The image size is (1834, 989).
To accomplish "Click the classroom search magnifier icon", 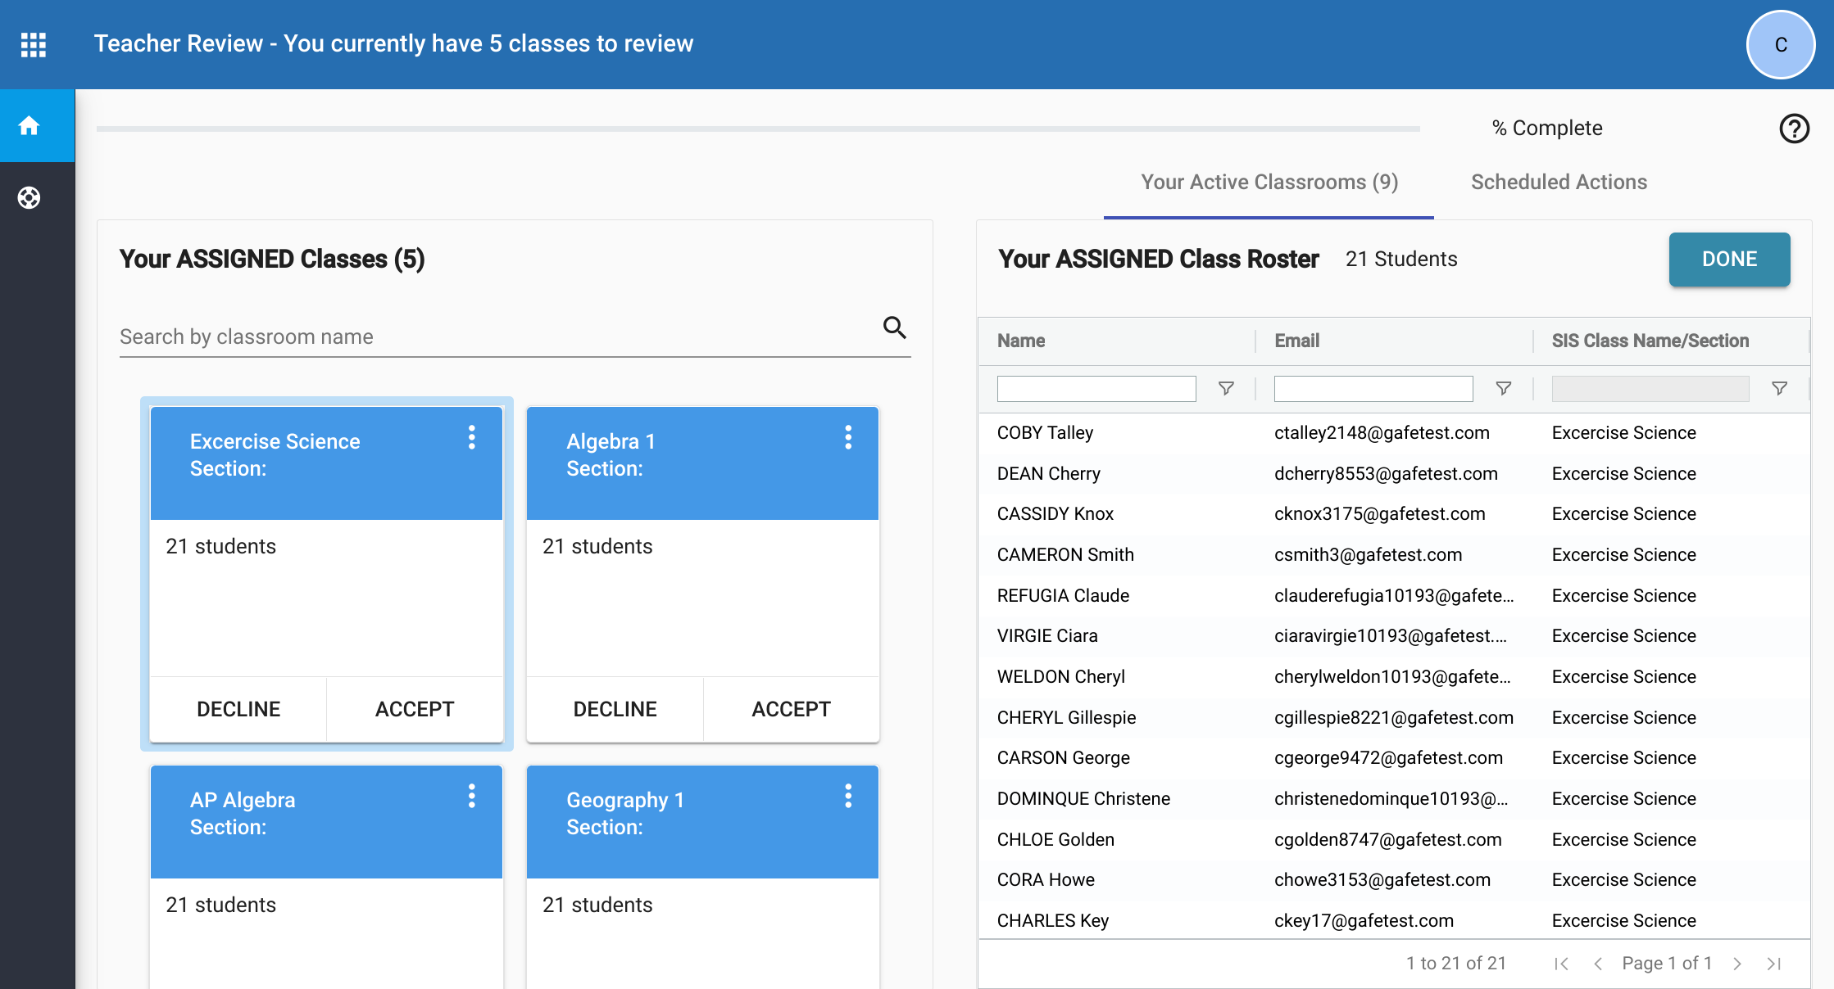I will pyautogui.click(x=895, y=327).
